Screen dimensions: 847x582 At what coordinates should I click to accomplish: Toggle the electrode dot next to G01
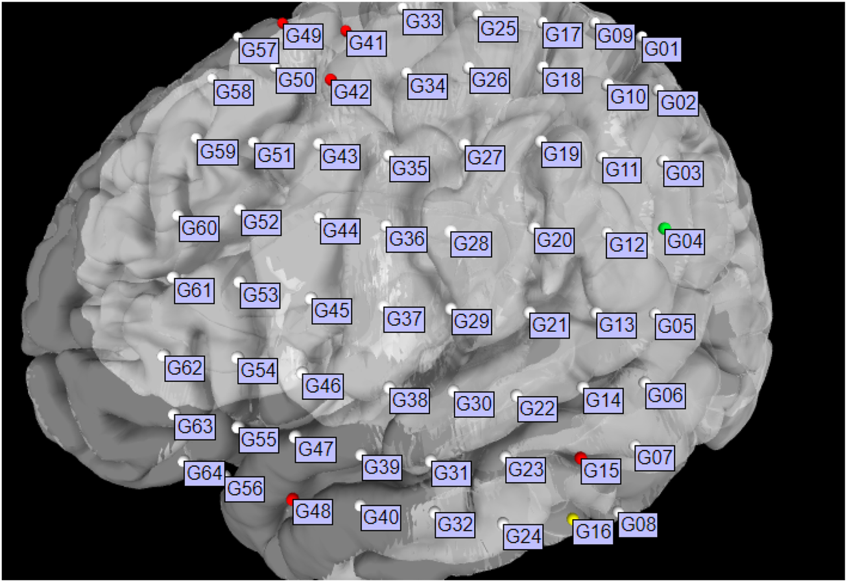tap(641, 36)
